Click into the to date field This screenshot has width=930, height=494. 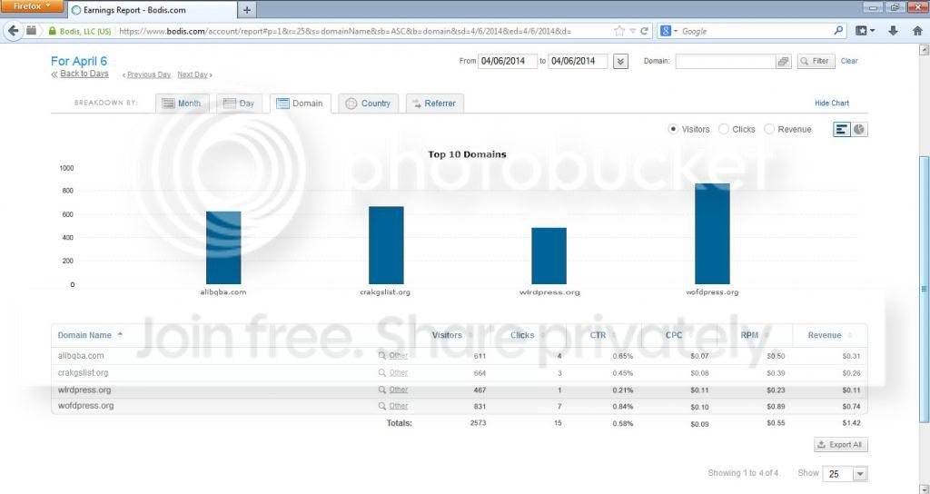578,61
